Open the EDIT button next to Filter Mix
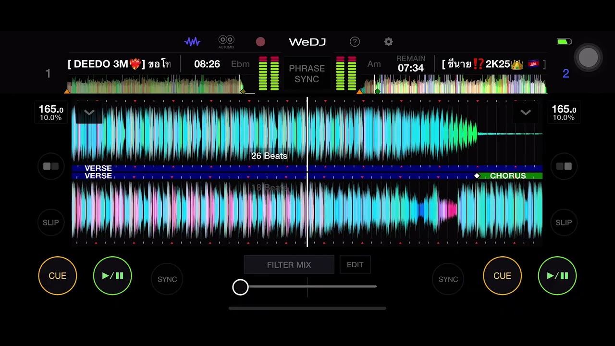 [355, 265]
